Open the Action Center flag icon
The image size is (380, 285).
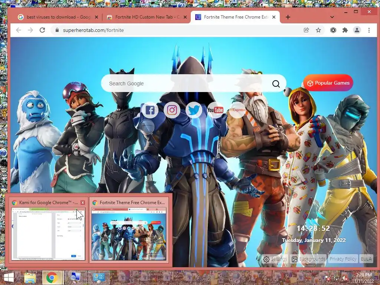click(327, 278)
